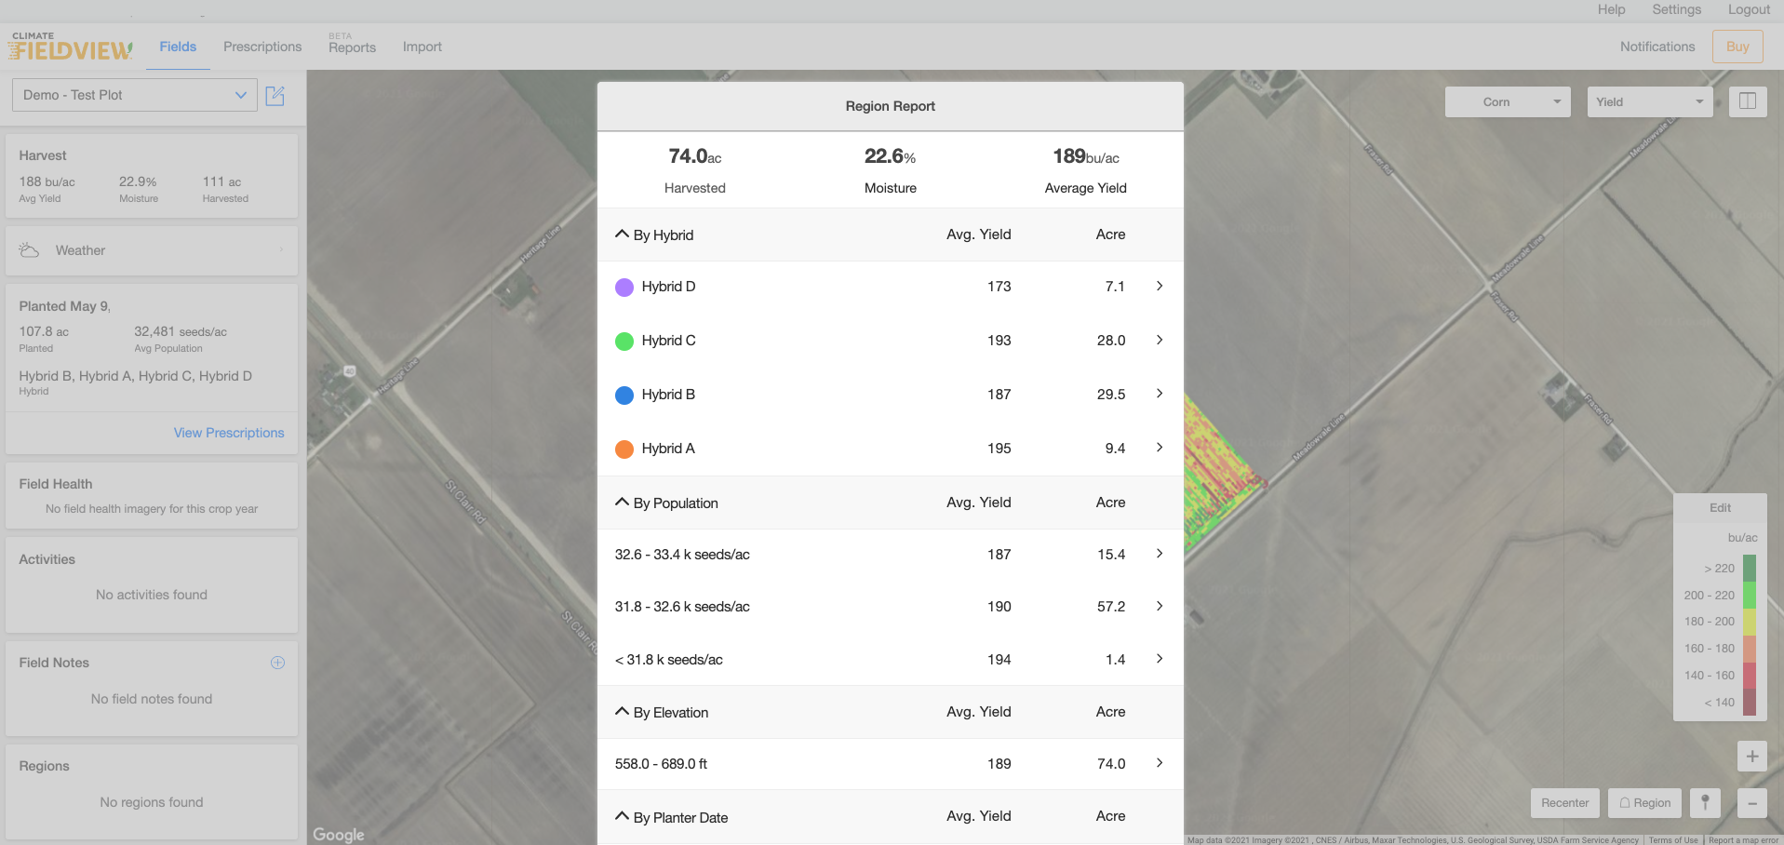The width and height of the screenshot is (1784, 845).
Task: Select the 74.0 ac Harvested value
Action: 695,156
